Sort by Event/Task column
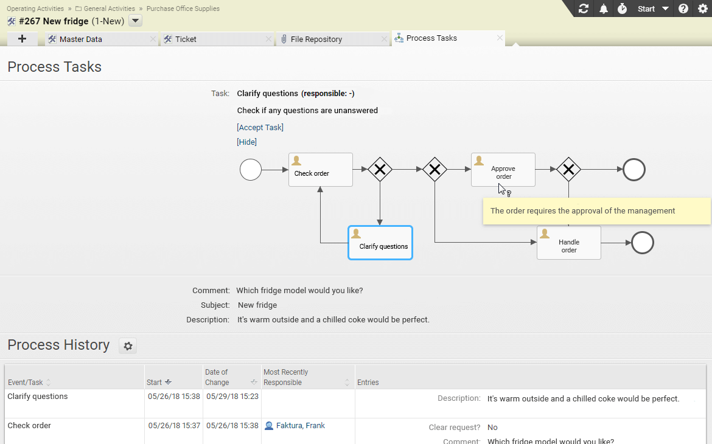712x444 pixels. point(48,383)
